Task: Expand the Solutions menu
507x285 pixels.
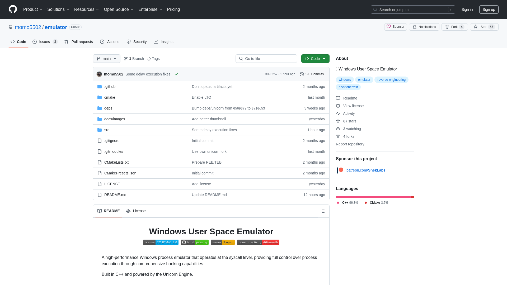Action: (58, 9)
